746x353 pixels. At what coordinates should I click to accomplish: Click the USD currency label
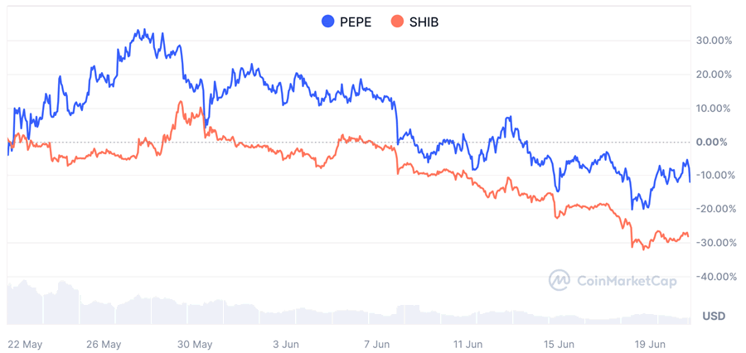[714, 317]
